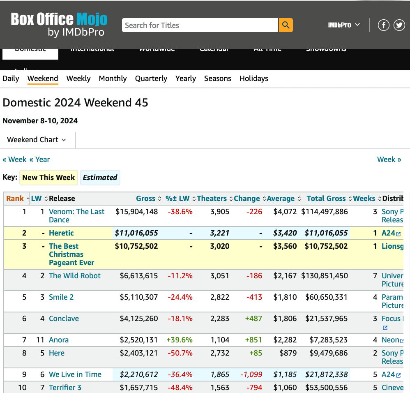Open Sony distributor link in Venom row
Viewport: 410px width, 393px height.
392,215
